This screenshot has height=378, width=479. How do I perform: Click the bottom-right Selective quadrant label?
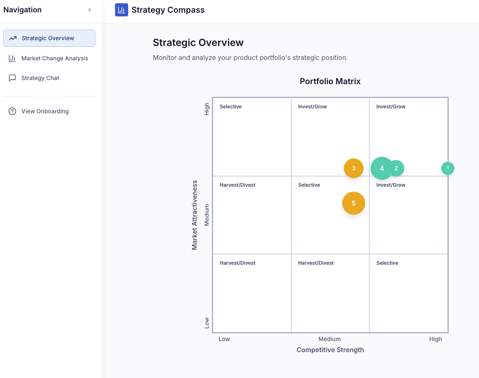[387, 263]
